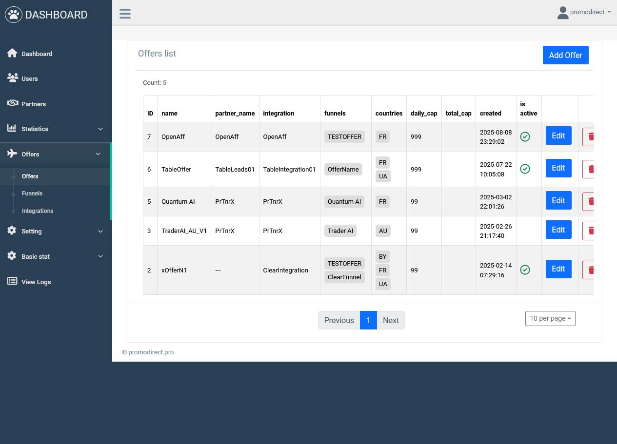617x444 pixels.
Task: Expand the Statistics sidebar section
Action: pyautogui.click(x=56, y=129)
